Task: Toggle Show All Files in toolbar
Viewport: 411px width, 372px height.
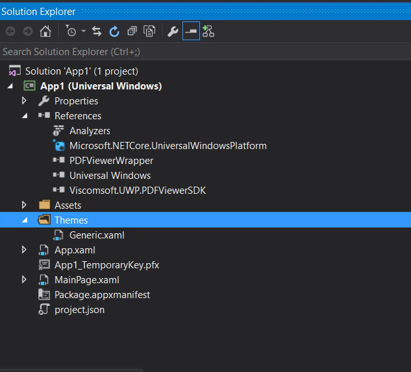Action: click(149, 31)
